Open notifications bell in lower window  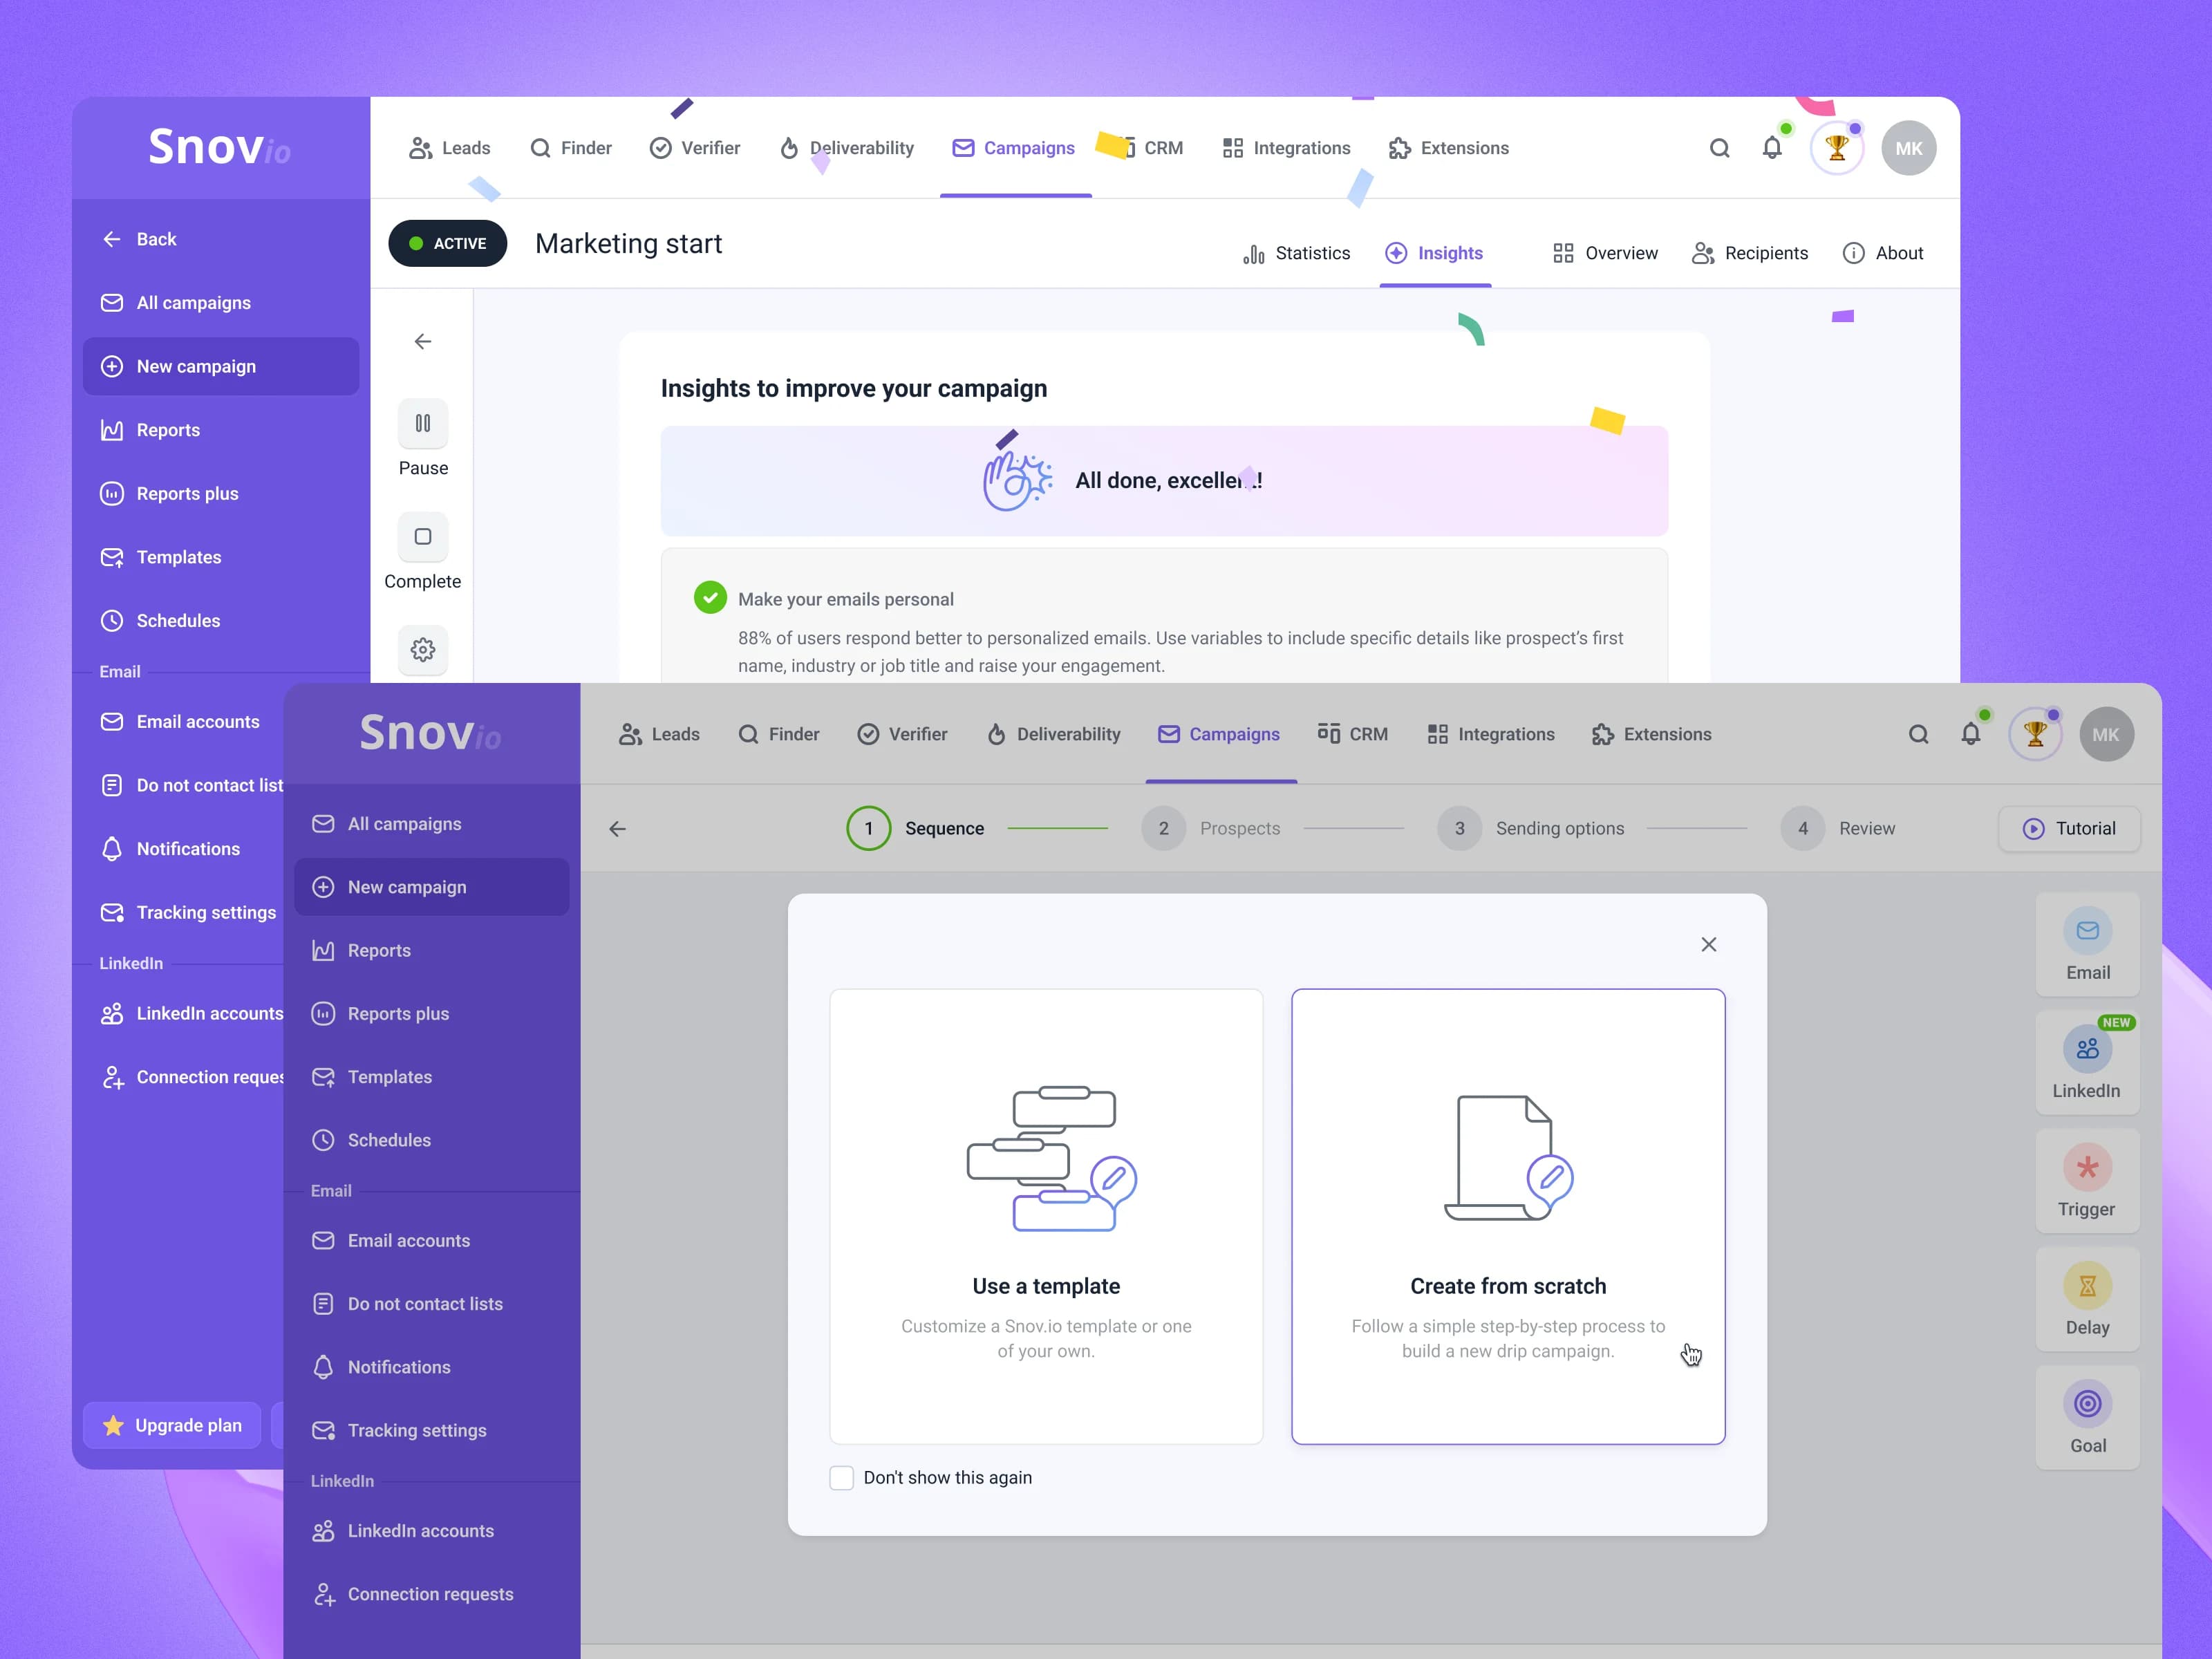[x=1970, y=734]
